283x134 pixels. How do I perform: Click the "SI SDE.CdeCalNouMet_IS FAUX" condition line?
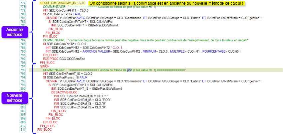coord(61,3)
